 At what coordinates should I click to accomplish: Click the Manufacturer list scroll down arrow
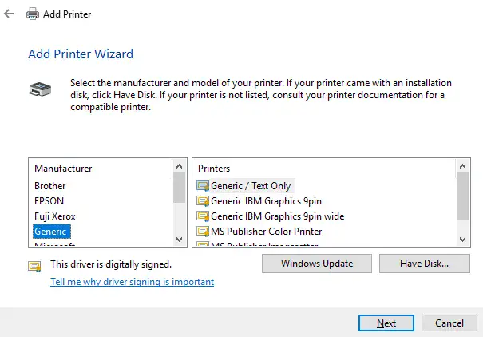click(180, 240)
